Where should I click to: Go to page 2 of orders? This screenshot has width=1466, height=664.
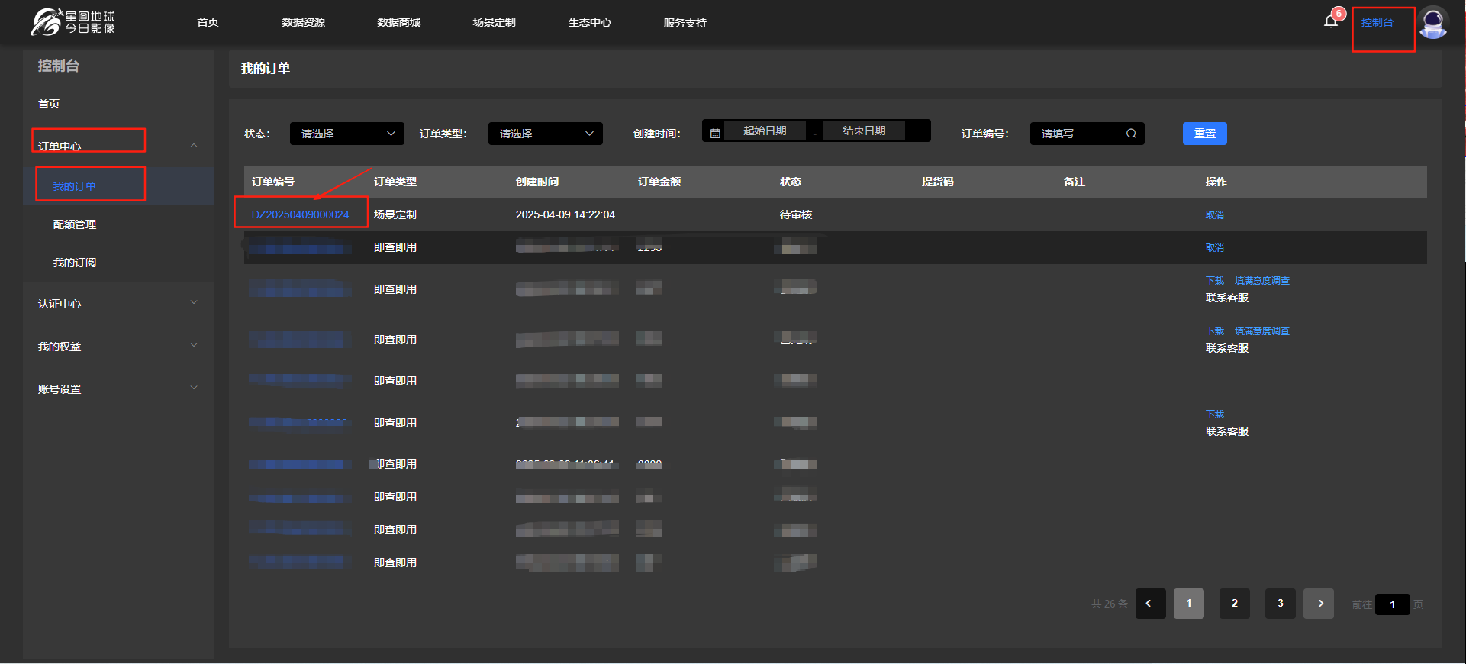(1234, 604)
